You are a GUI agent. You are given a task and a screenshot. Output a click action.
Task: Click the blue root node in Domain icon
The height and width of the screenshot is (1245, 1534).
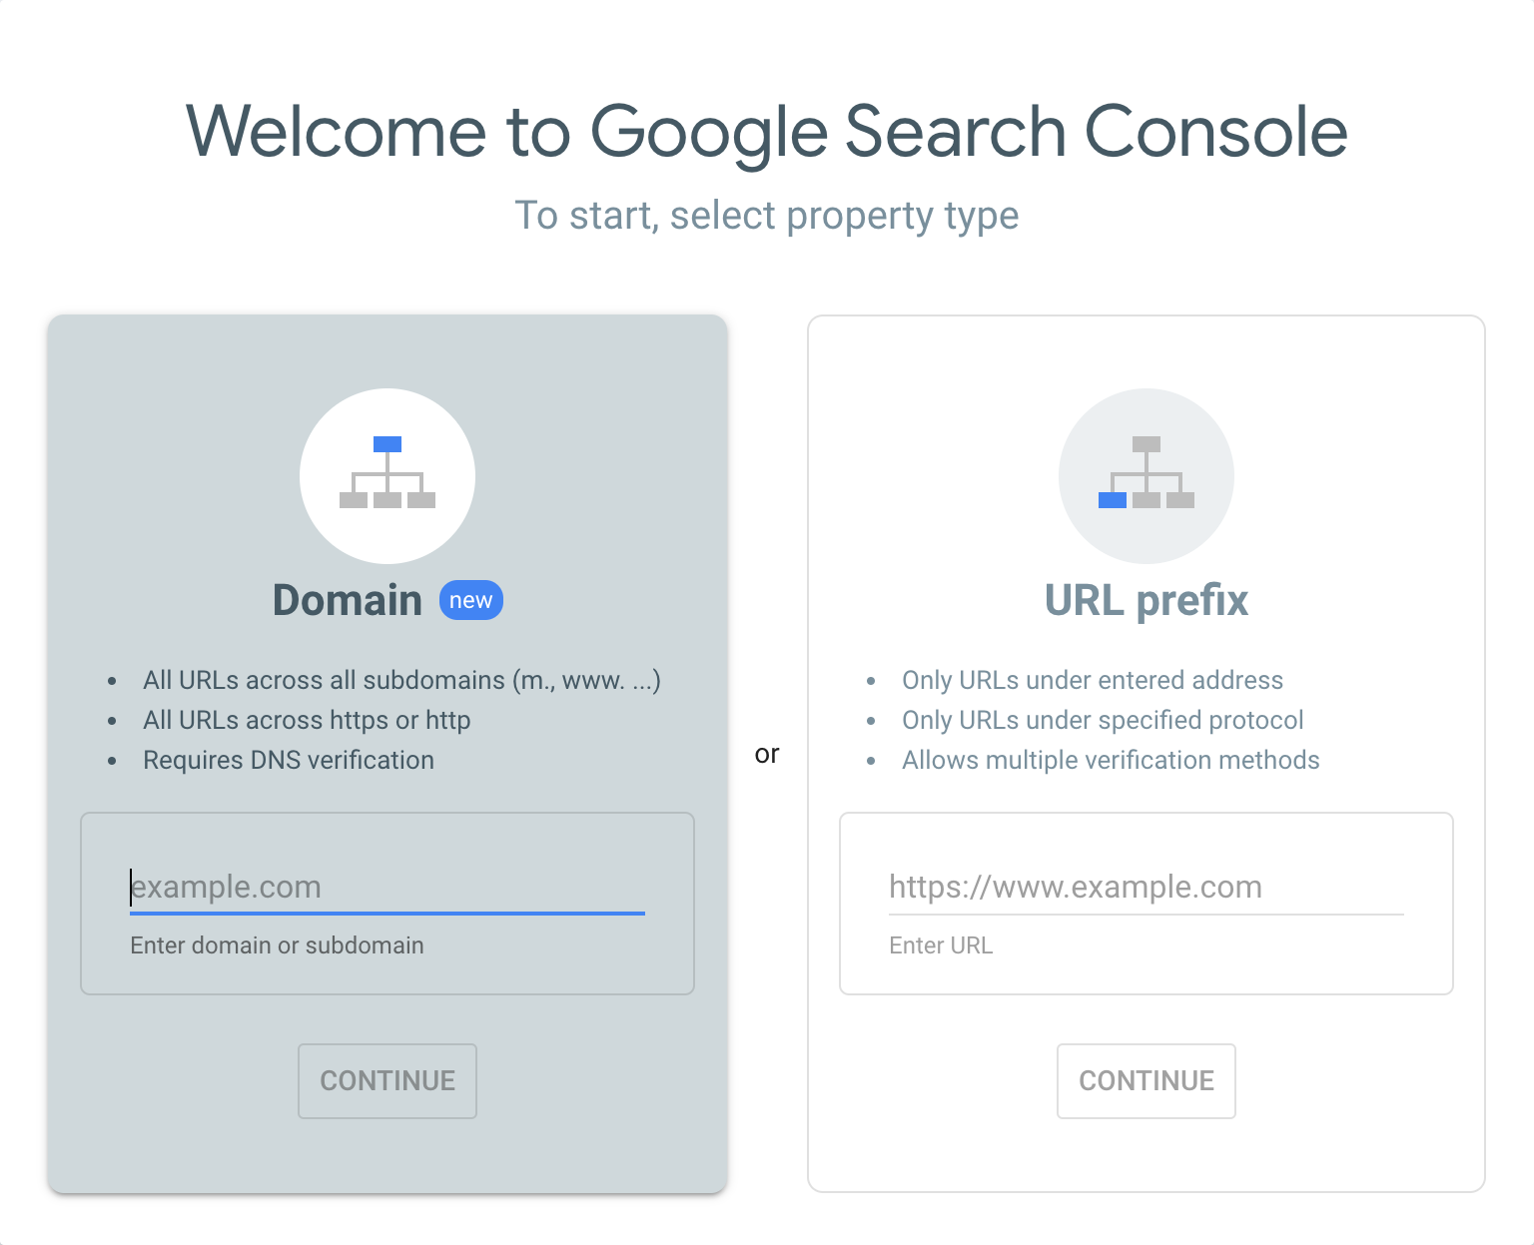point(387,442)
